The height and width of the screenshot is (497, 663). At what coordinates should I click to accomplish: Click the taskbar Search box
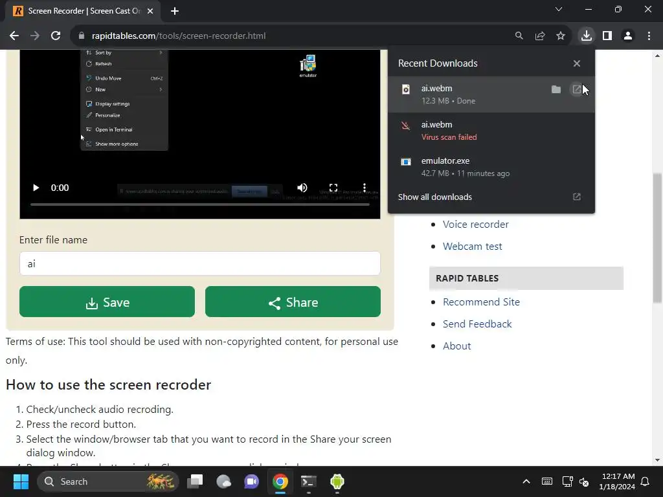(x=108, y=481)
